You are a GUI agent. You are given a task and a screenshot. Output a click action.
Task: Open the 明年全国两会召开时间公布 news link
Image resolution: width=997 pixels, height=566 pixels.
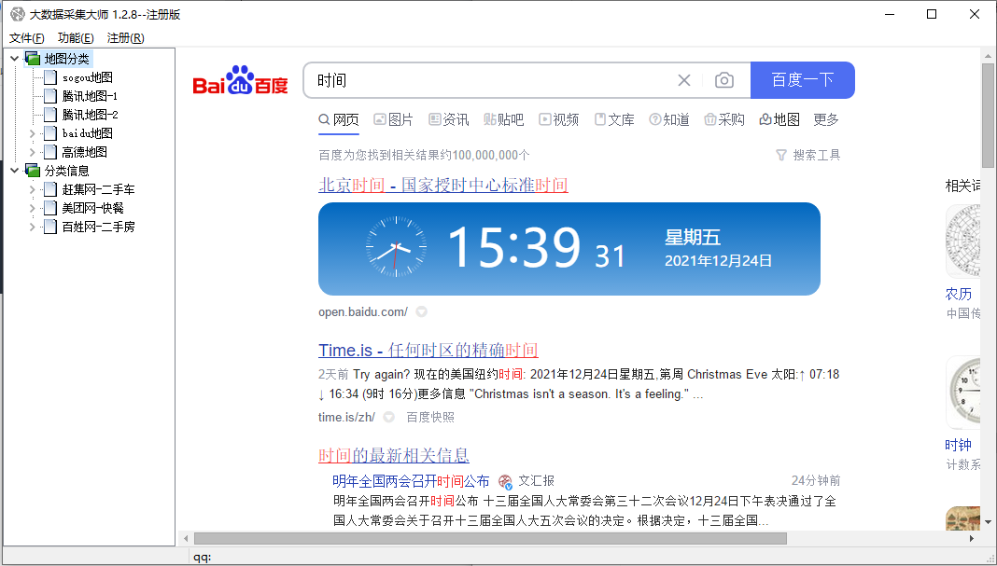point(411,481)
